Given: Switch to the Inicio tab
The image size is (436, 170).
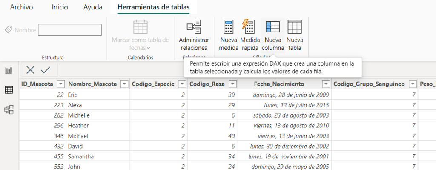Looking at the screenshot, I should click(60, 7).
